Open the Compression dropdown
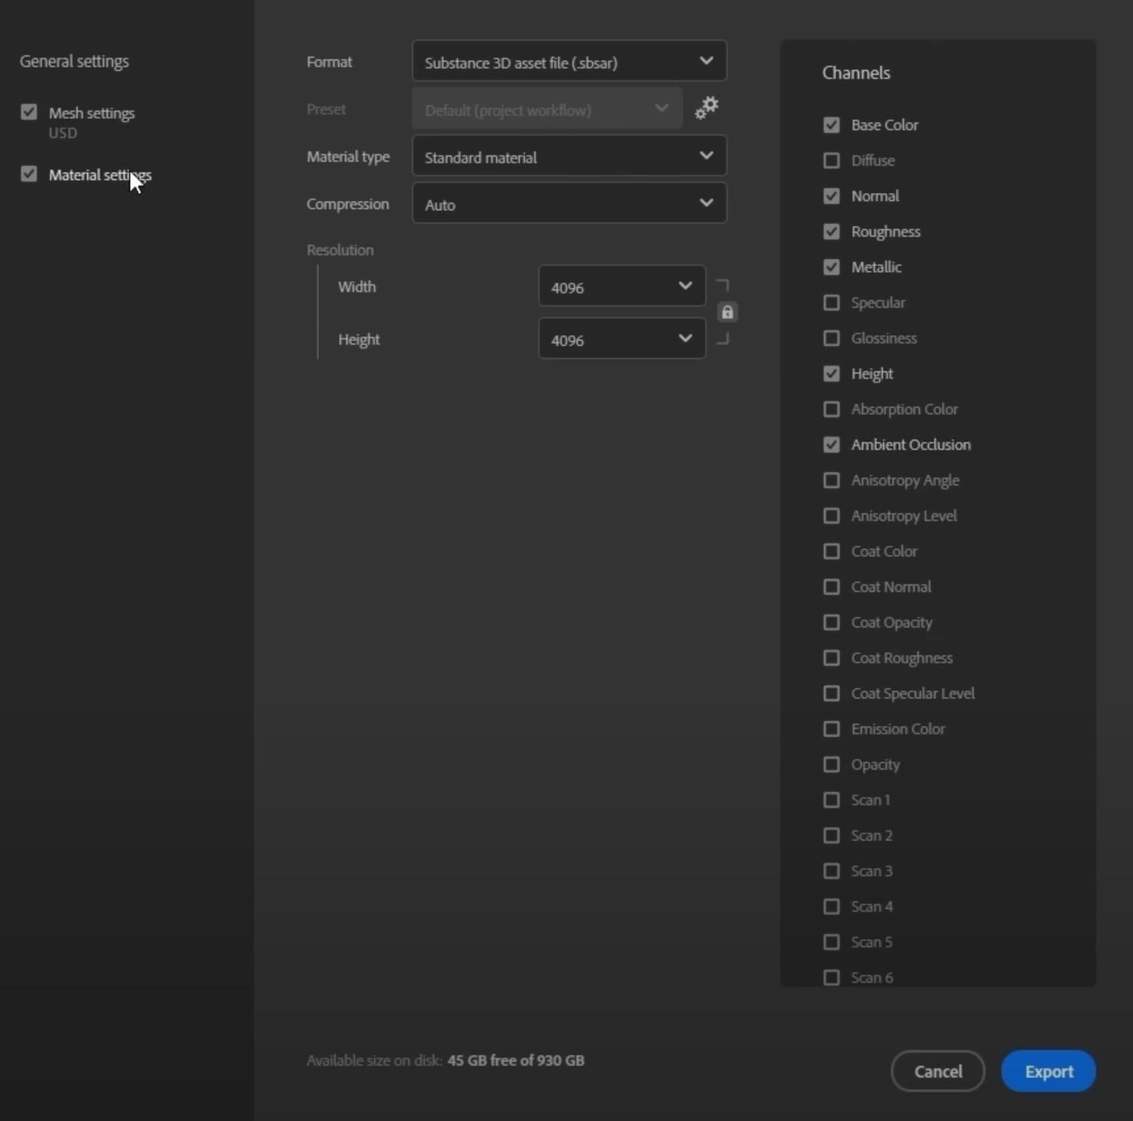1133x1121 pixels. pos(569,203)
